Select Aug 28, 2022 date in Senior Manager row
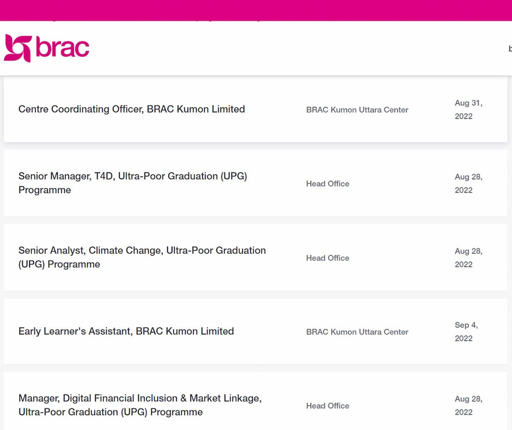Viewport: 512px width, 430px height. click(x=468, y=183)
